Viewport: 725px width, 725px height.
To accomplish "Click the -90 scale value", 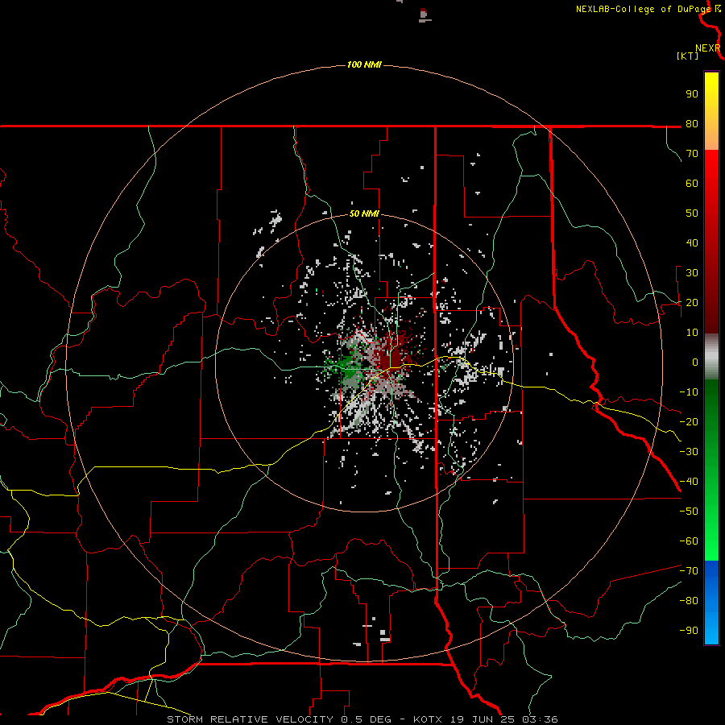I will click(689, 630).
